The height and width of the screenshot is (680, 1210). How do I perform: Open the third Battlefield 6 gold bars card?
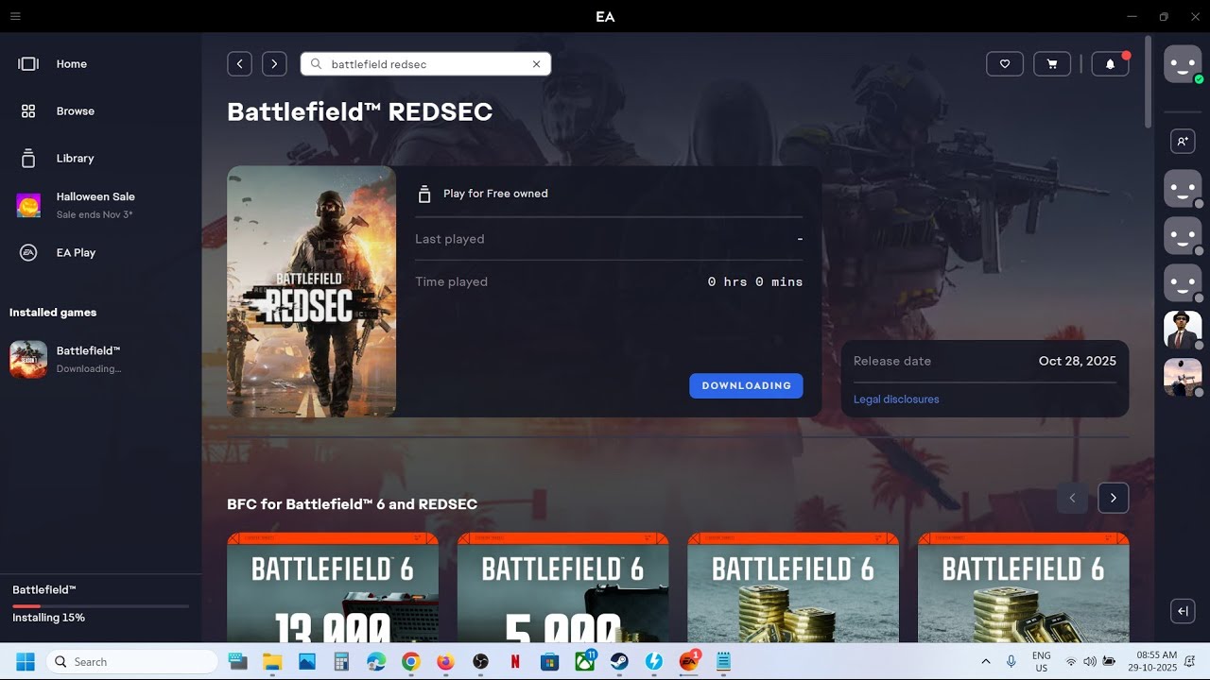coord(792,587)
